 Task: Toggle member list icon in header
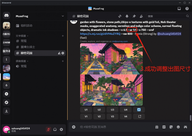click(141, 16)
